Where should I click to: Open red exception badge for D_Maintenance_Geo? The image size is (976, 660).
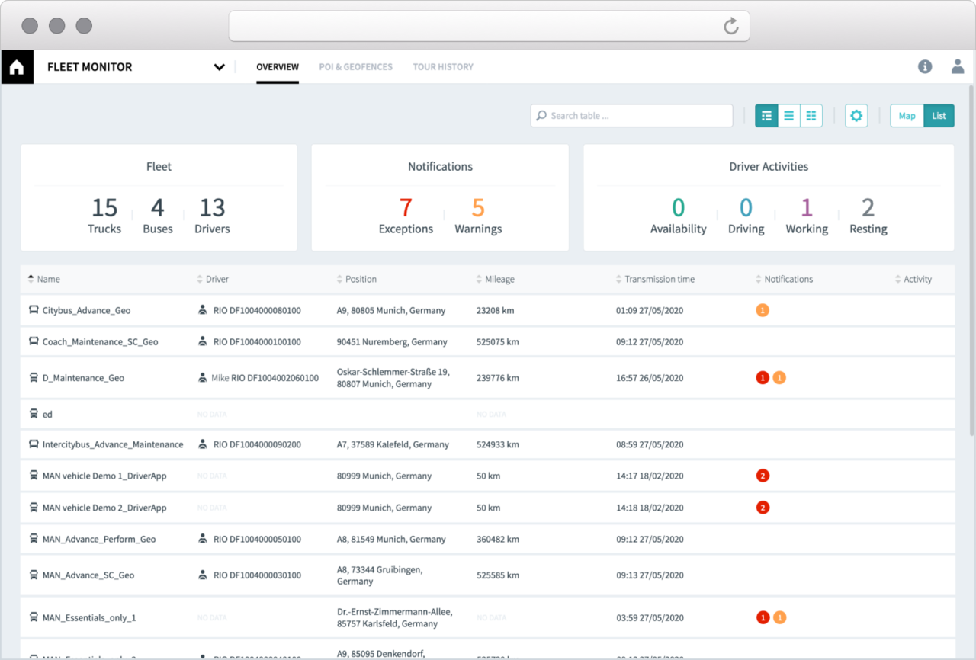762,377
